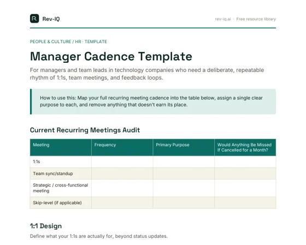Screen dimensions: 306x245
Task: Select the Strategic / cross-functional meeting cell
Action: coord(61,188)
